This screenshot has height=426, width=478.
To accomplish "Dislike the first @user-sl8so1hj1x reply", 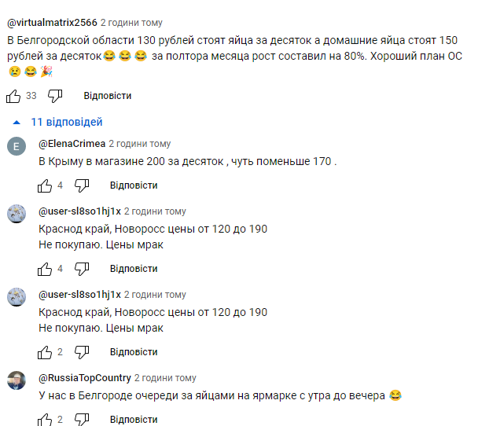I will 82,269.
